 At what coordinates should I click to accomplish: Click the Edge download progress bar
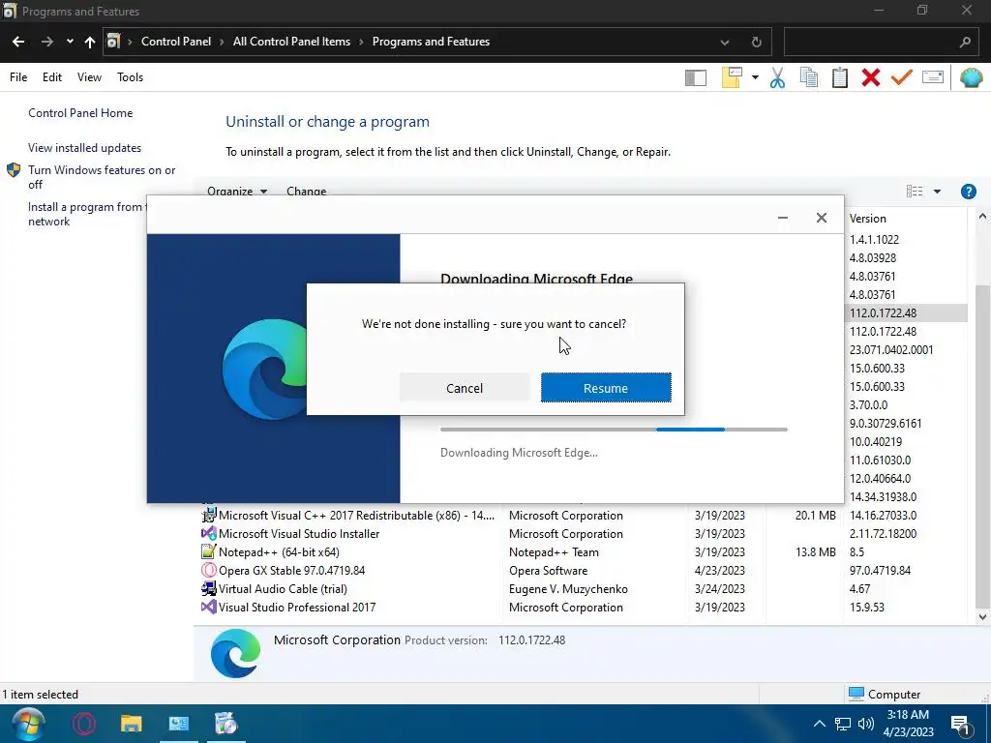tap(614, 430)
